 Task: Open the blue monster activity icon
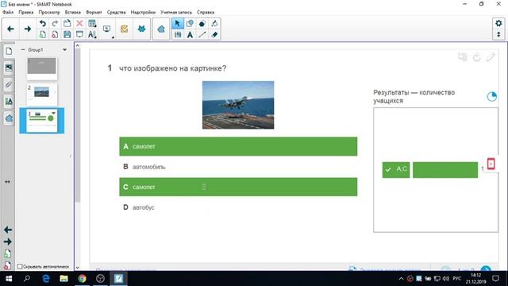(141, 29)
